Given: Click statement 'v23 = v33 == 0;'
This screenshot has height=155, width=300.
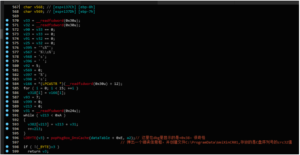Looking at the screenshot, I should [x=39, y=34].
